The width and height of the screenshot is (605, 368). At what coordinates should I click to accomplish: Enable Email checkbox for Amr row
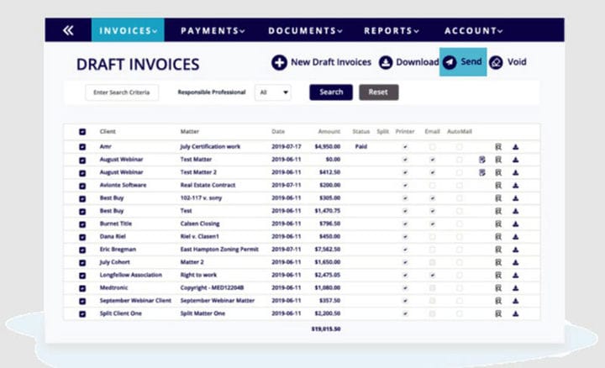[432, 147]
